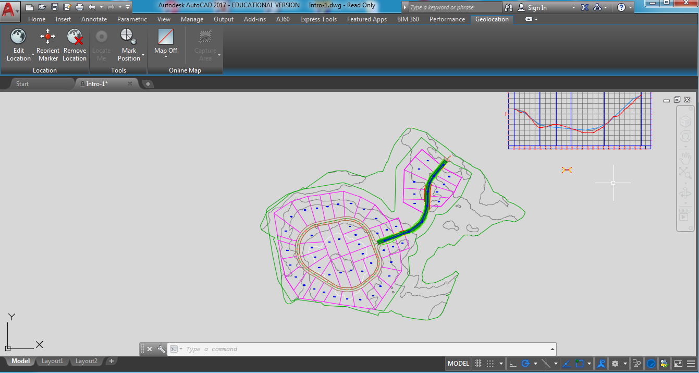Toggle Polar Tracking in status bar
699x373 pixels.
pos(525,364)
